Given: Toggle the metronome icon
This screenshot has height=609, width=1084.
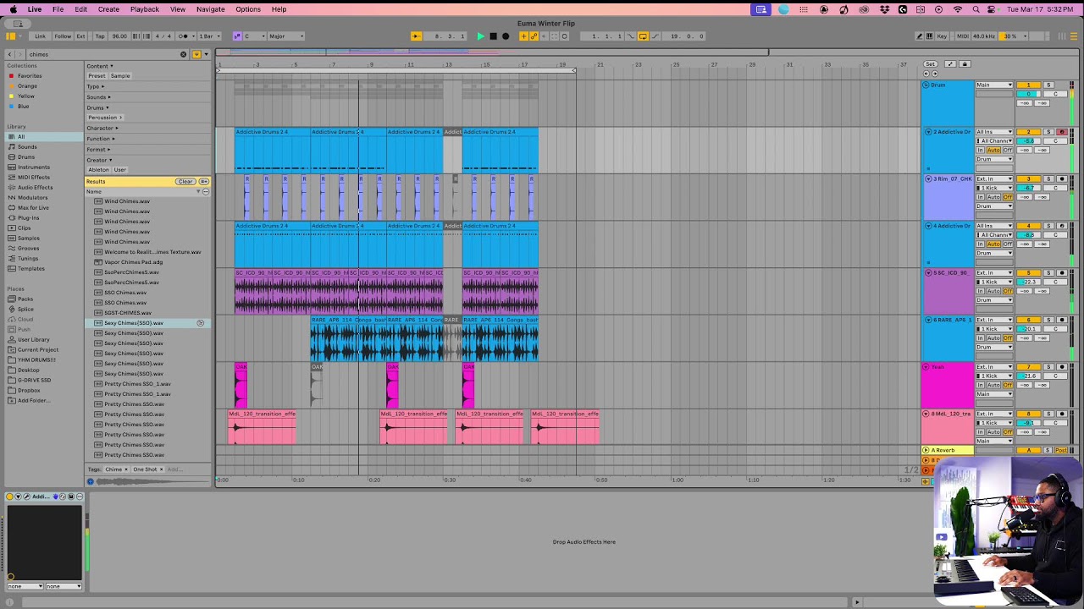Looking at the screenshot, I should [183, 36].
